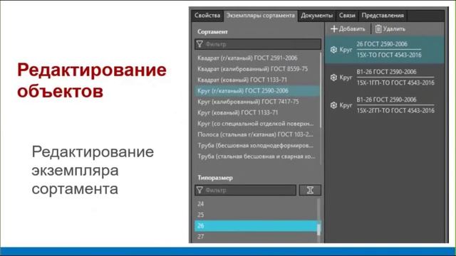Click the Типоразмер list scrollbar thumb
Viewport: 456px width, 256px height.
click(x=318, y=229)
